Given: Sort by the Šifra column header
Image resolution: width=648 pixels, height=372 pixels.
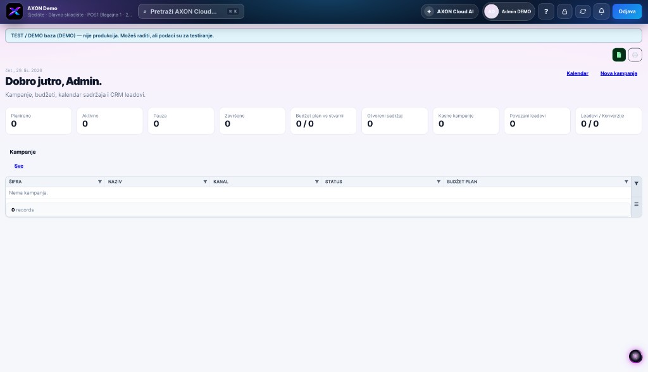Looking at the screenshot, I should tap(15, 182).
